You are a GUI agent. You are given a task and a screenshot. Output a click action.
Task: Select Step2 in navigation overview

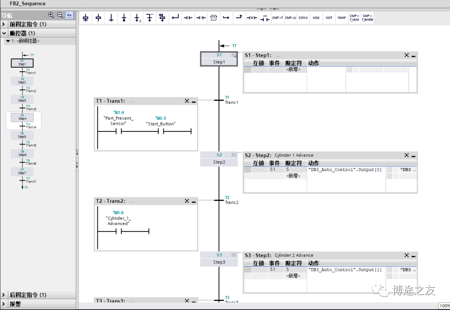coord(22,81)
